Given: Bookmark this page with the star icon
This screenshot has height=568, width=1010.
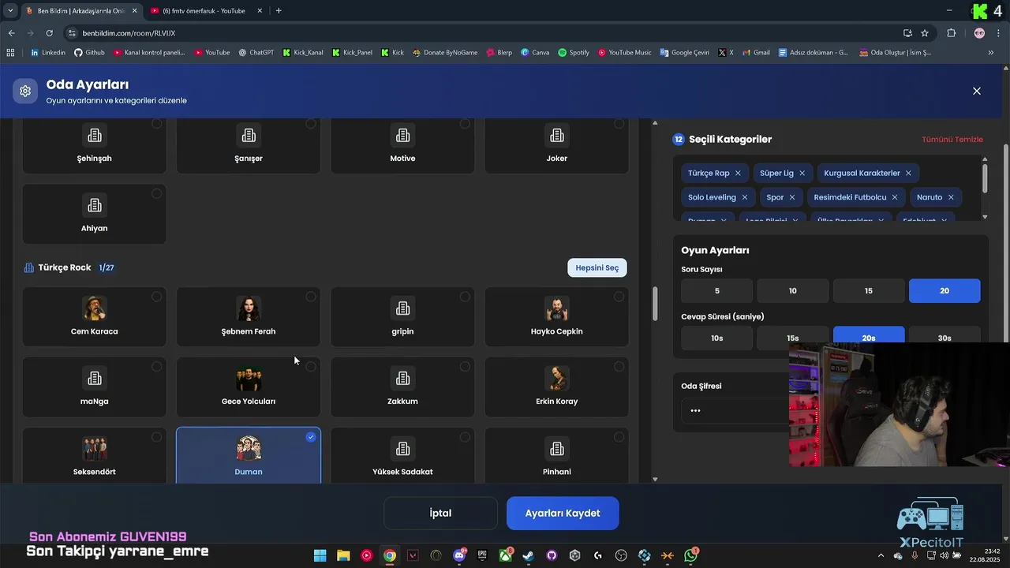Looking at the screenshot, I should pyautogui.click(x=925, y=33).
